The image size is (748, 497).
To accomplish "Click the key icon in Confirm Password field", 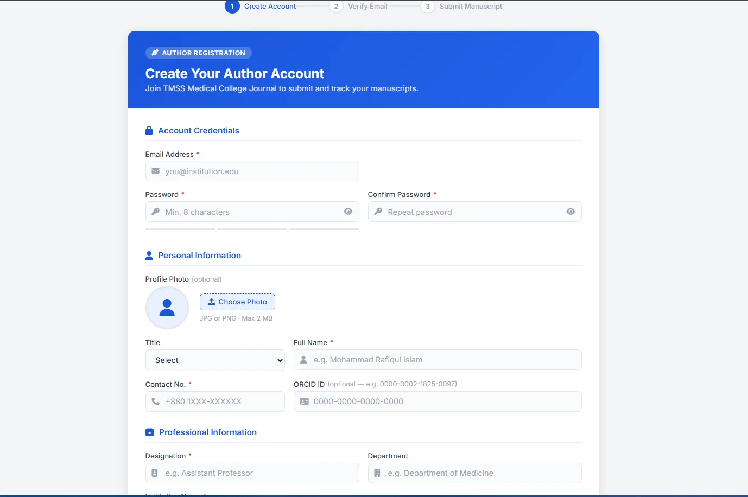I will (x=378, y=212).
